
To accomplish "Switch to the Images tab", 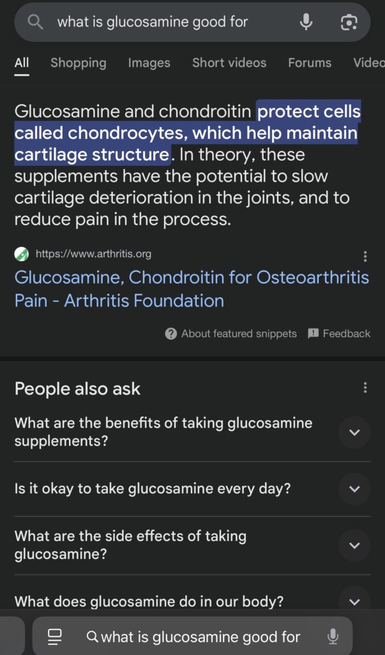I will 149,63.
